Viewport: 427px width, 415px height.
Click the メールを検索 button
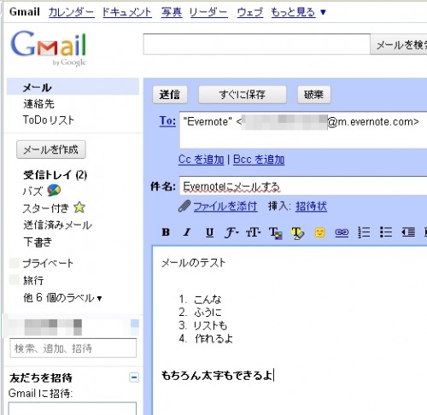[x=399, y=45]
